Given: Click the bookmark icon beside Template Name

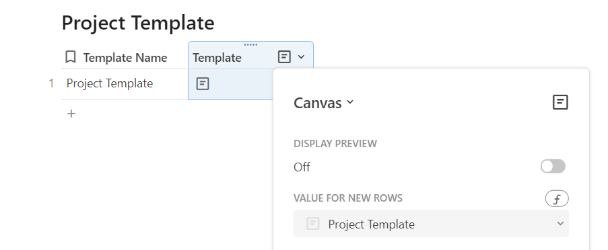Looking at the screenshot, I should coord(71,57).
